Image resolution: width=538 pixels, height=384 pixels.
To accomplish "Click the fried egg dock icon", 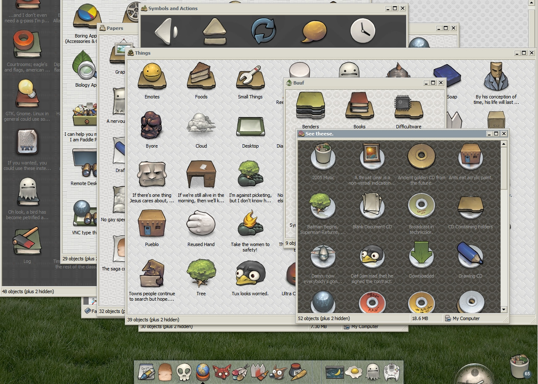I will pyautogui.click(x=354, y=372).
